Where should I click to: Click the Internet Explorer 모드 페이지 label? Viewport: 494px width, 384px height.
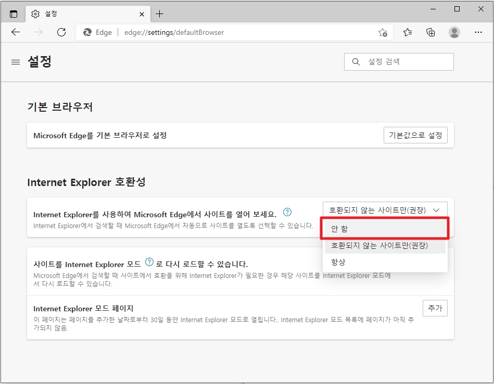pos(83,309)
